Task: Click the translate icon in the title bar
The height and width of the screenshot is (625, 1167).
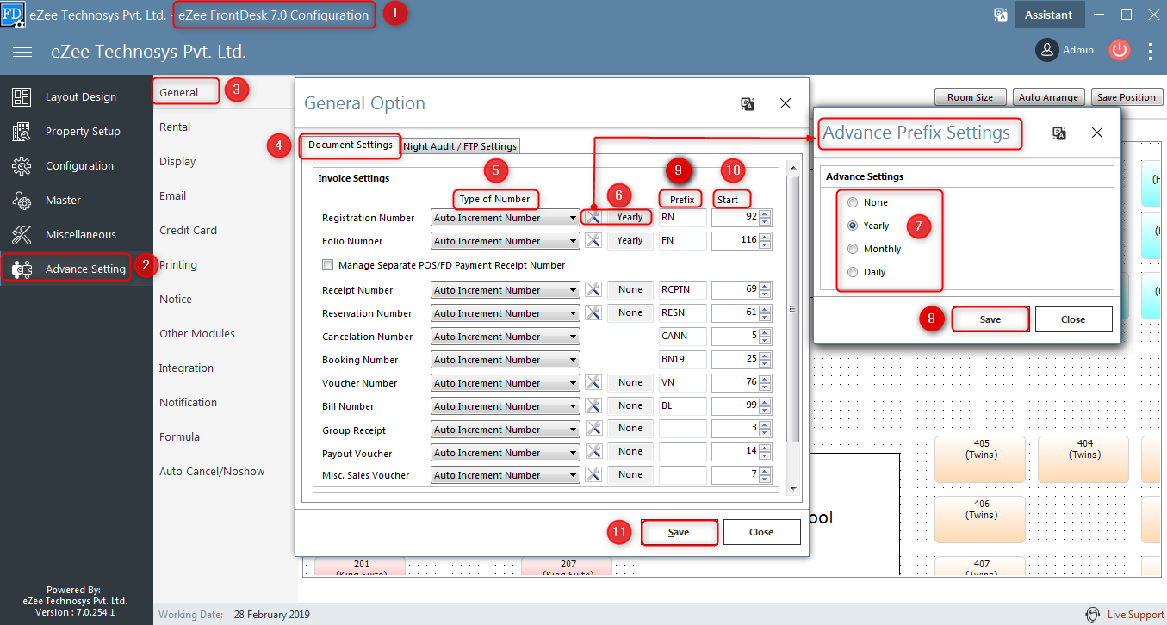Action: pyautogui.click(x=1001, y=15)
